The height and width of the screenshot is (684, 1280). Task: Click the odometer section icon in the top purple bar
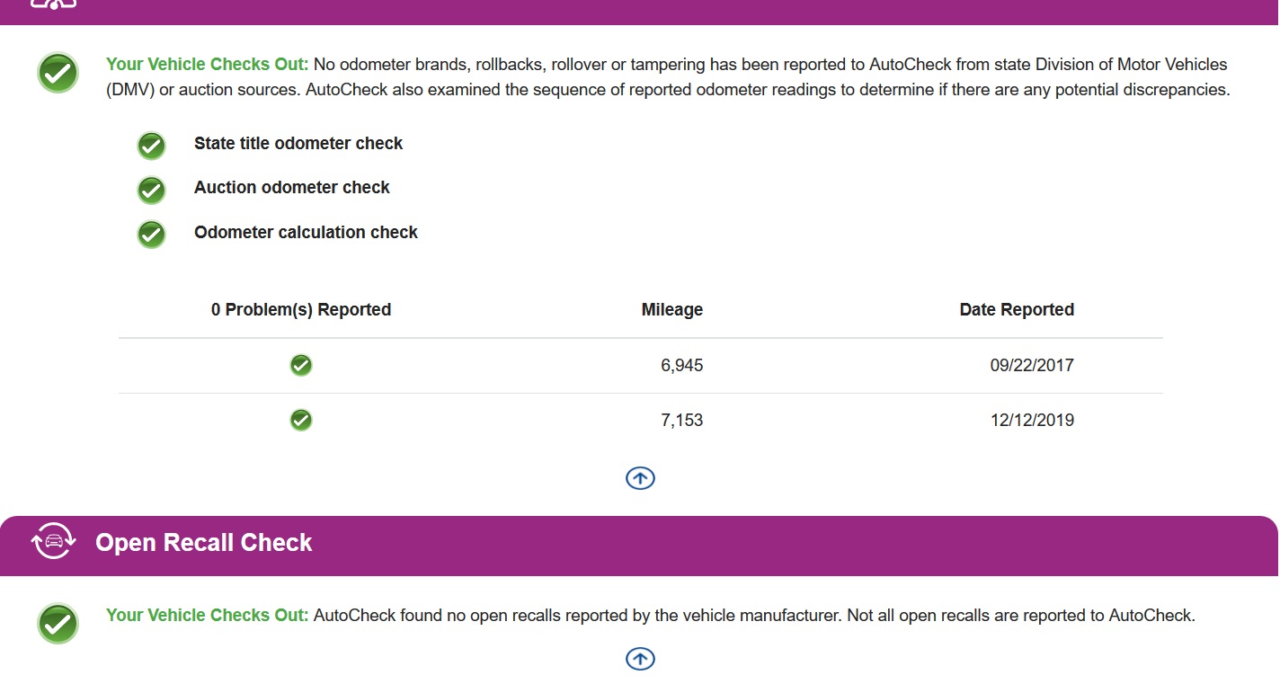pos(54,4)
